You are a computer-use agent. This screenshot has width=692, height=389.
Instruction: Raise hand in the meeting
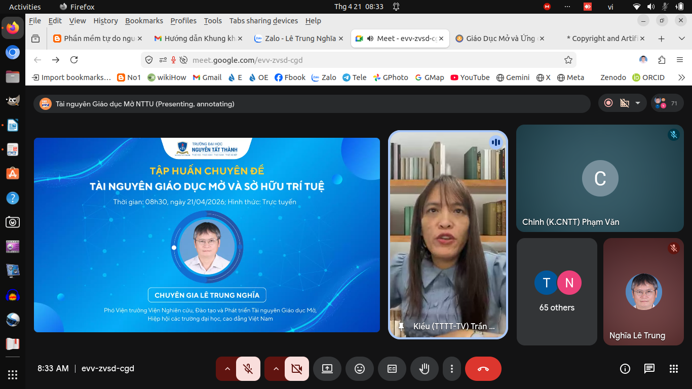(x=424, y=369)
